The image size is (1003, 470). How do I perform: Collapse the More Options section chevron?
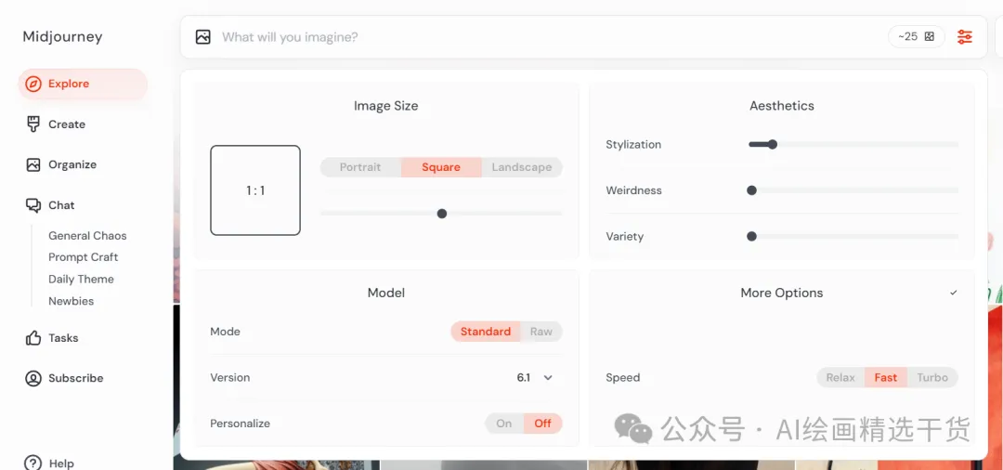pos(953,293)
